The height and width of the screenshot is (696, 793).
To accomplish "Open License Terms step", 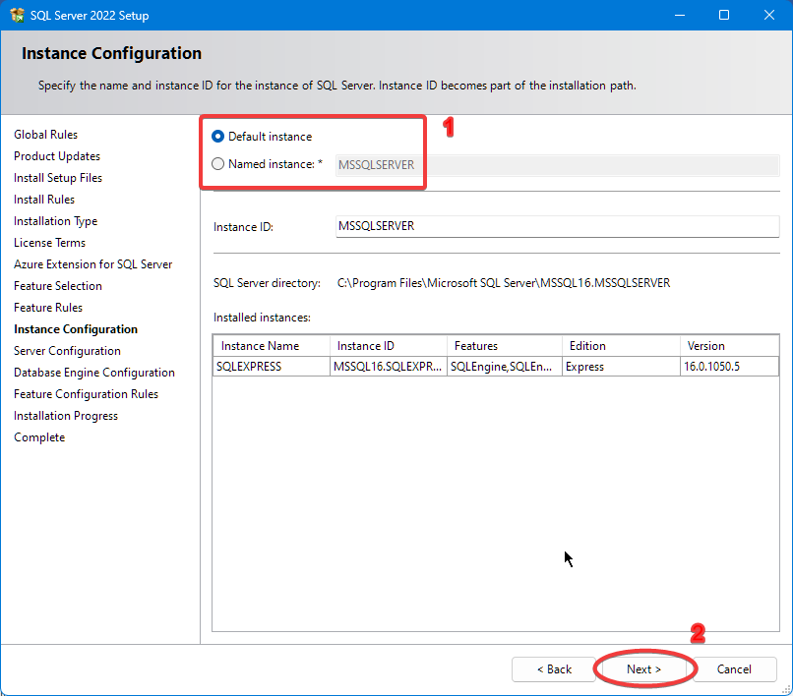I will tap(49, 243).
